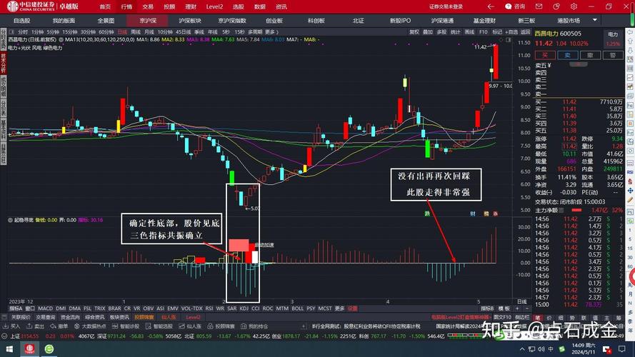Show hidden system tray icons

tap(522, 349)
